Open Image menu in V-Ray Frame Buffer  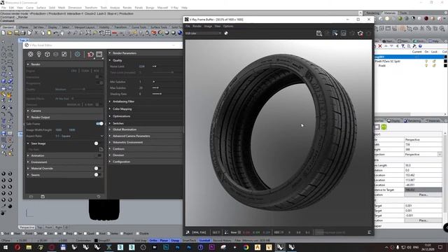pos(208,27)
